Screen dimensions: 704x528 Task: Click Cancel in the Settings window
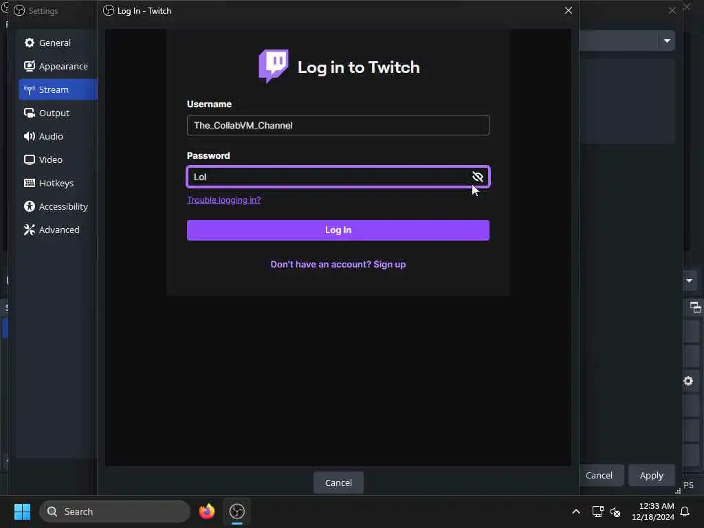599,475
